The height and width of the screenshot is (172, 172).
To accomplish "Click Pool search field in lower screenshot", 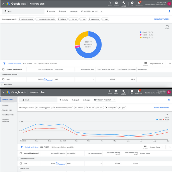I will pyautogui.click(x=38, y=100).
